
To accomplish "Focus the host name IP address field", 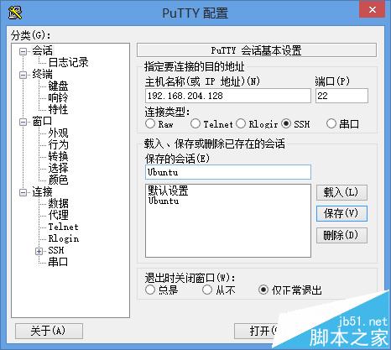I will click(228, 96).
